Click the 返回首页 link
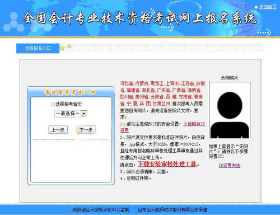The image size is (280, 215). (268, 7)
